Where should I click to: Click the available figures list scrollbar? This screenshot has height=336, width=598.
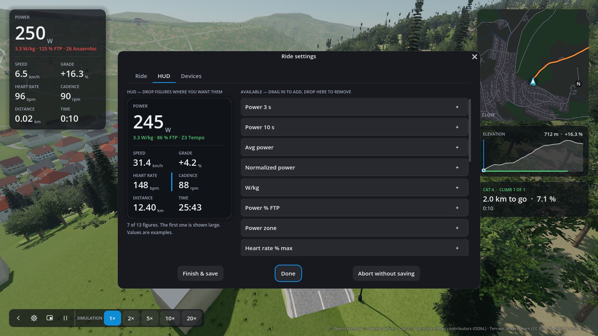[x=470, y=130]
